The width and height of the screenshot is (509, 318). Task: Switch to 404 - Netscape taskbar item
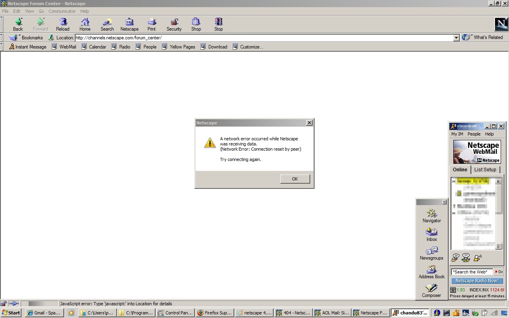tap(293, 313)
